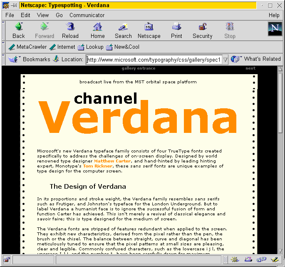The image size is (285, 267).
Task: Open Search from the toolbar
Action: click(123, 30)
